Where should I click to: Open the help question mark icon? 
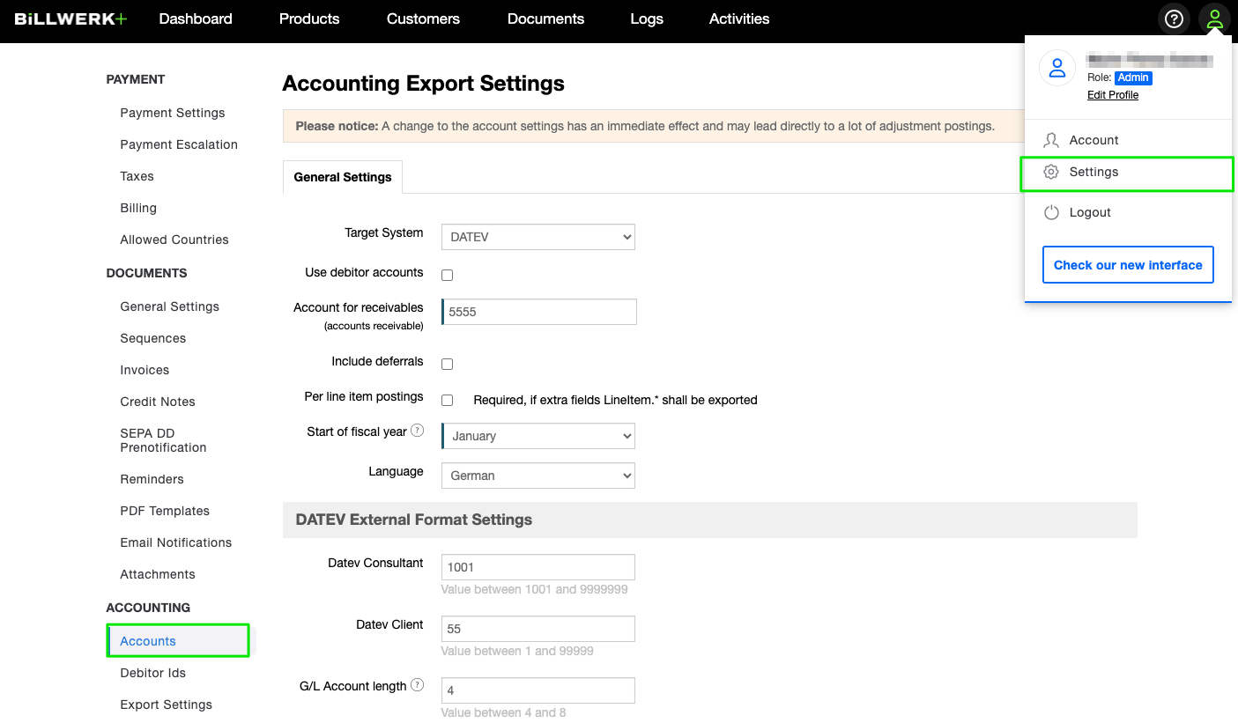[x=1174, y=18]
